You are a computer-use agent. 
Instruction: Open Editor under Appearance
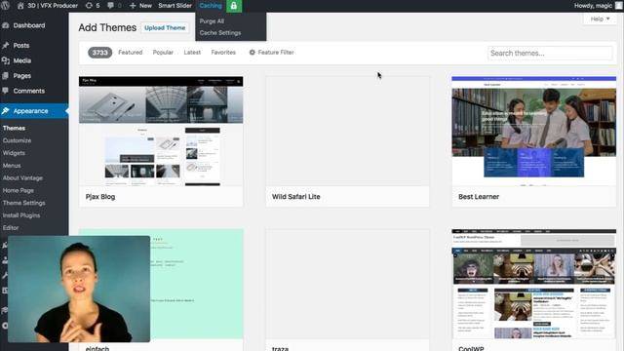11,228
